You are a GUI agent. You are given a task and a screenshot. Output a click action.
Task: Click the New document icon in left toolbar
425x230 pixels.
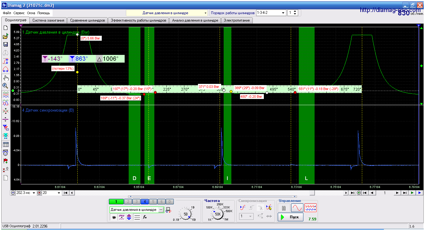pos(5,28)
